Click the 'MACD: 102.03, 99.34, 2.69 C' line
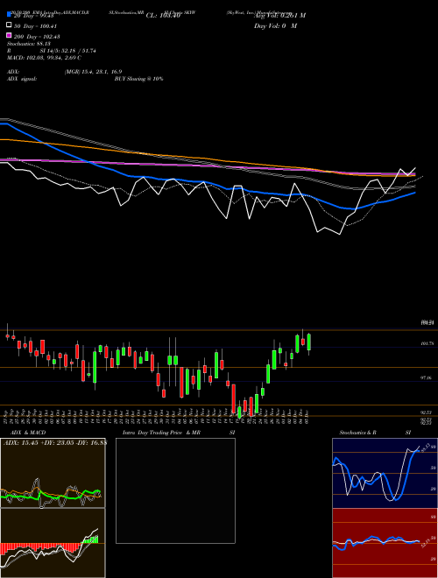The image size is (438, 578). point(45,58)
